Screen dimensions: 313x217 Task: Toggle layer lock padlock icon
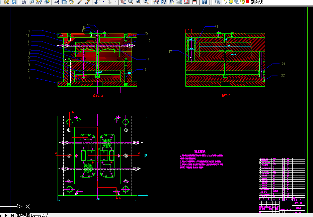(x=243, y=2)
